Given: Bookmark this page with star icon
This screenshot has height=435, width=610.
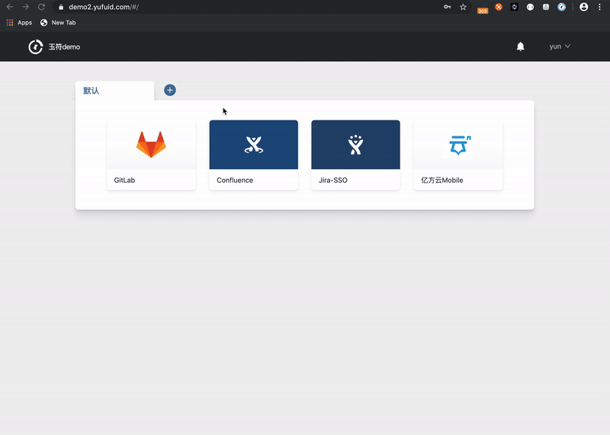Looking at the screenshot, I should coord(463,7).
